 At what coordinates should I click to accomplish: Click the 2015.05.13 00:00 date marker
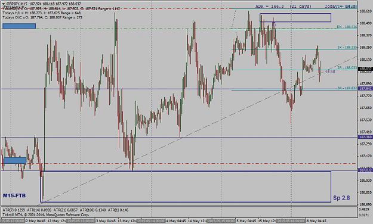coord(81,221)
